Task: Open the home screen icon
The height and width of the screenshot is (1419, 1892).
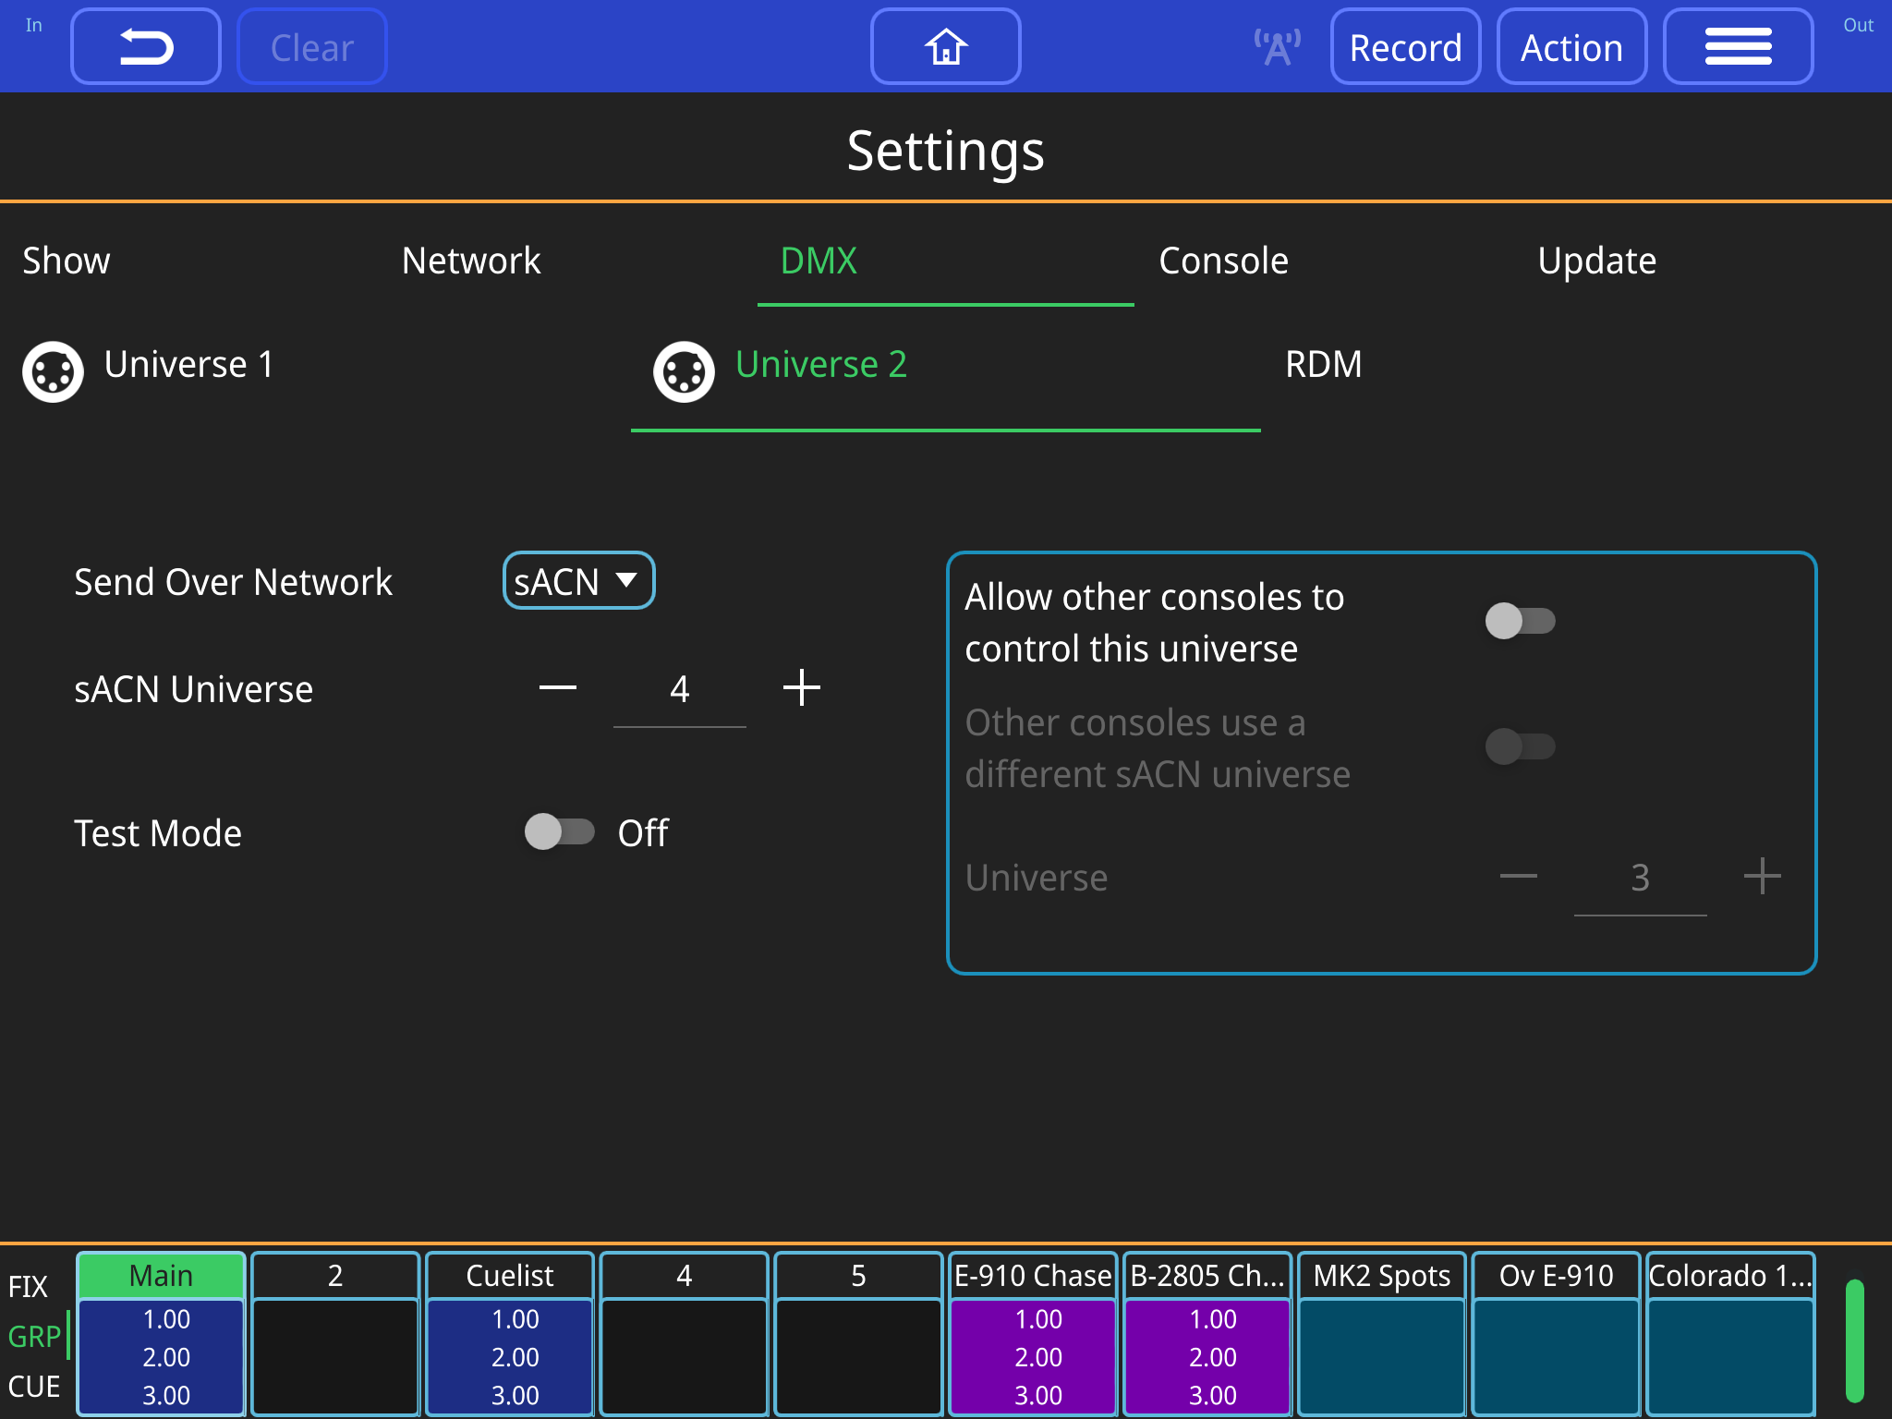Action: [x=945, y=45]
